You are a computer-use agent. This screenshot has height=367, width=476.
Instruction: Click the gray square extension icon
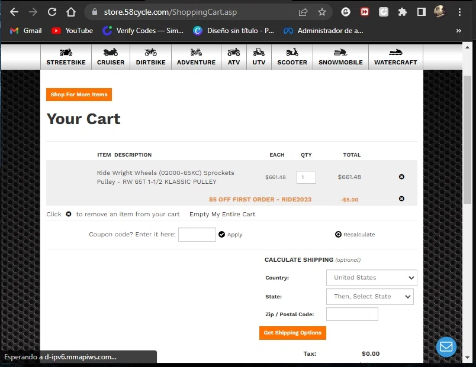coord(384,12)
